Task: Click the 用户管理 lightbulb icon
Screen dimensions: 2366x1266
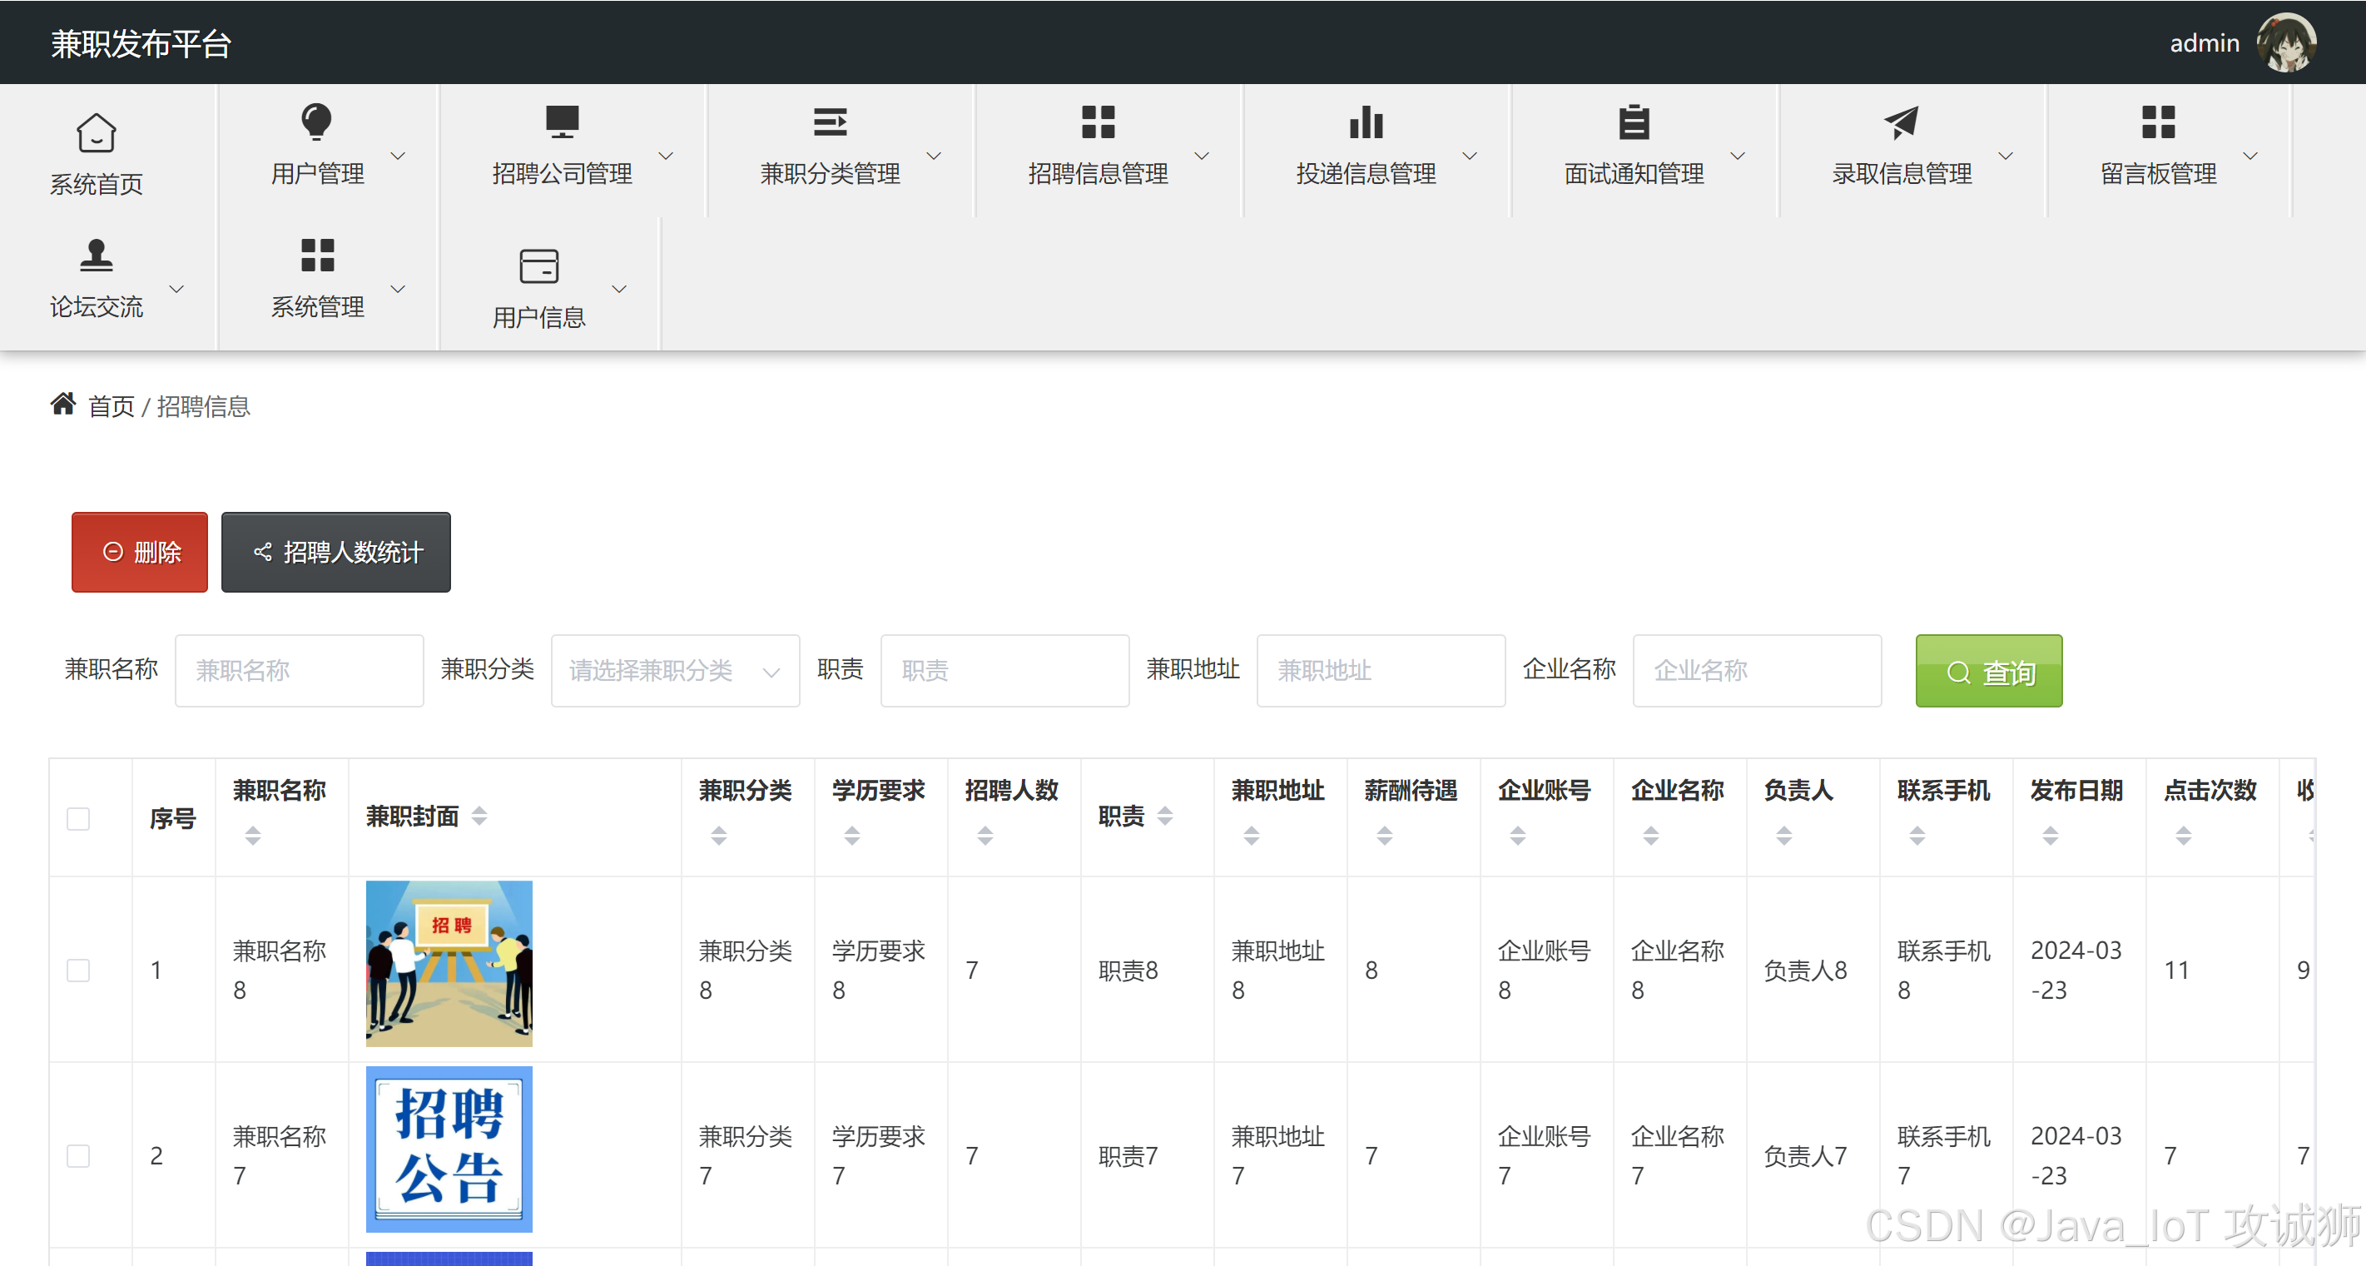Action: 317,122
